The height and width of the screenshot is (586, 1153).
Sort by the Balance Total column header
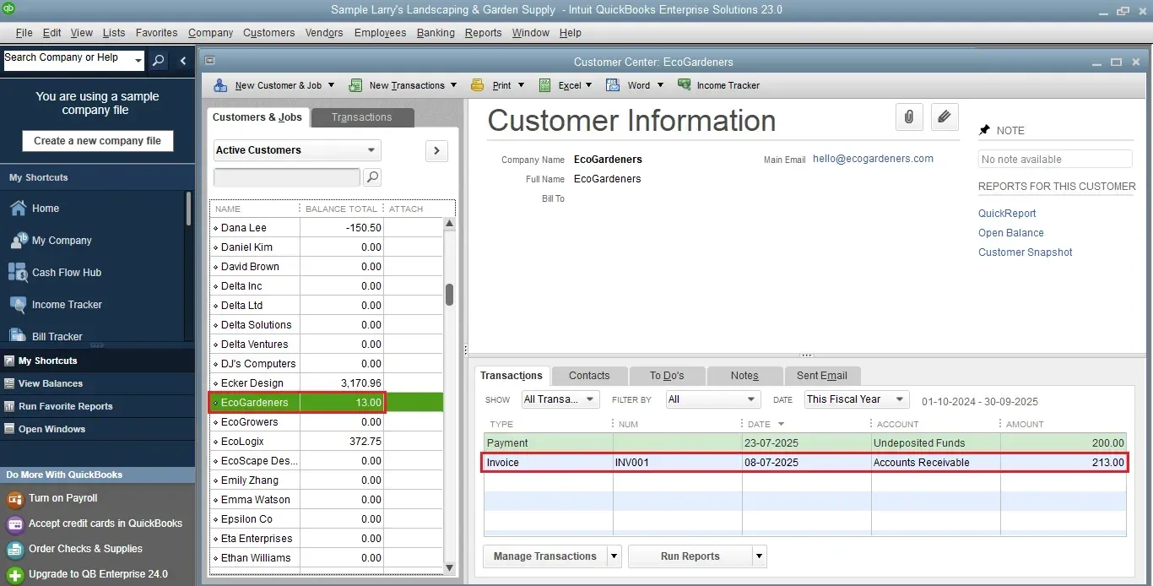pos(341,209)
